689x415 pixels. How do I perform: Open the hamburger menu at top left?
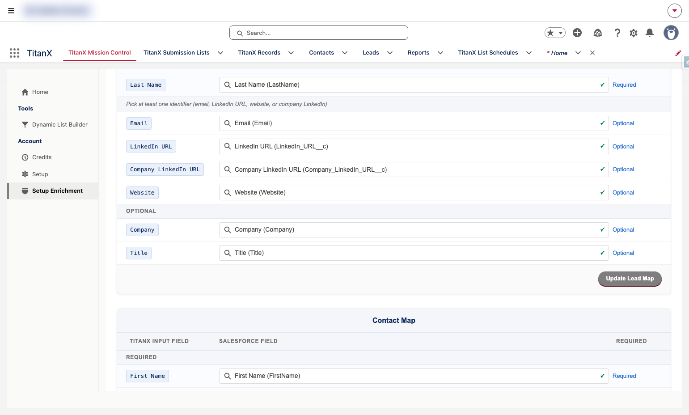(x=11, y=11)
